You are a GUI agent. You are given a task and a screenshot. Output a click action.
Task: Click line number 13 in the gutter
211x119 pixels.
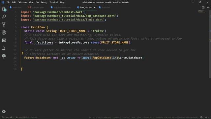(15, 58)
